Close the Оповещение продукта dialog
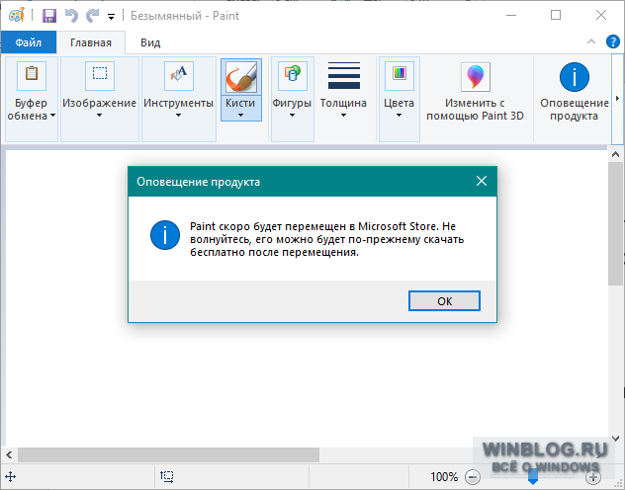Viewport: 625px width, 490px height. 482,181
